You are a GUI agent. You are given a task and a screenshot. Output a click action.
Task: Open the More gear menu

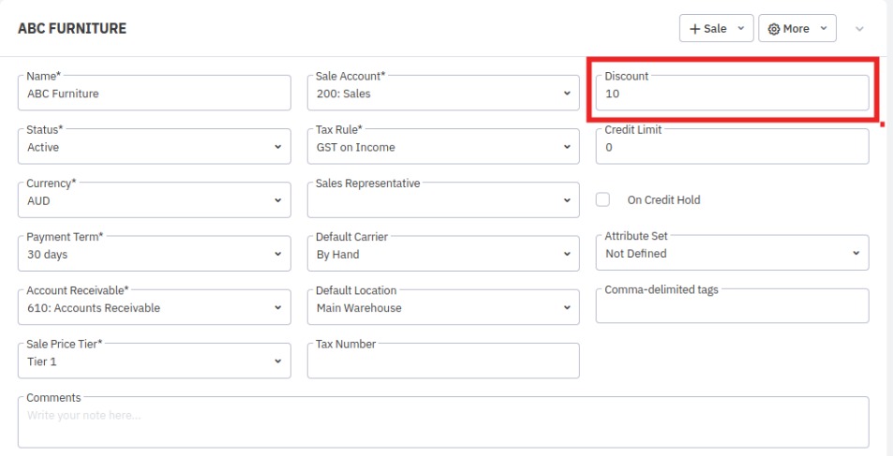[796, 29]
